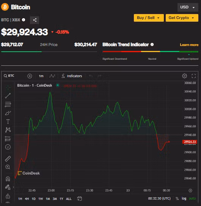
Task: Toggle lock all drawings
Action: pos(8,196)
